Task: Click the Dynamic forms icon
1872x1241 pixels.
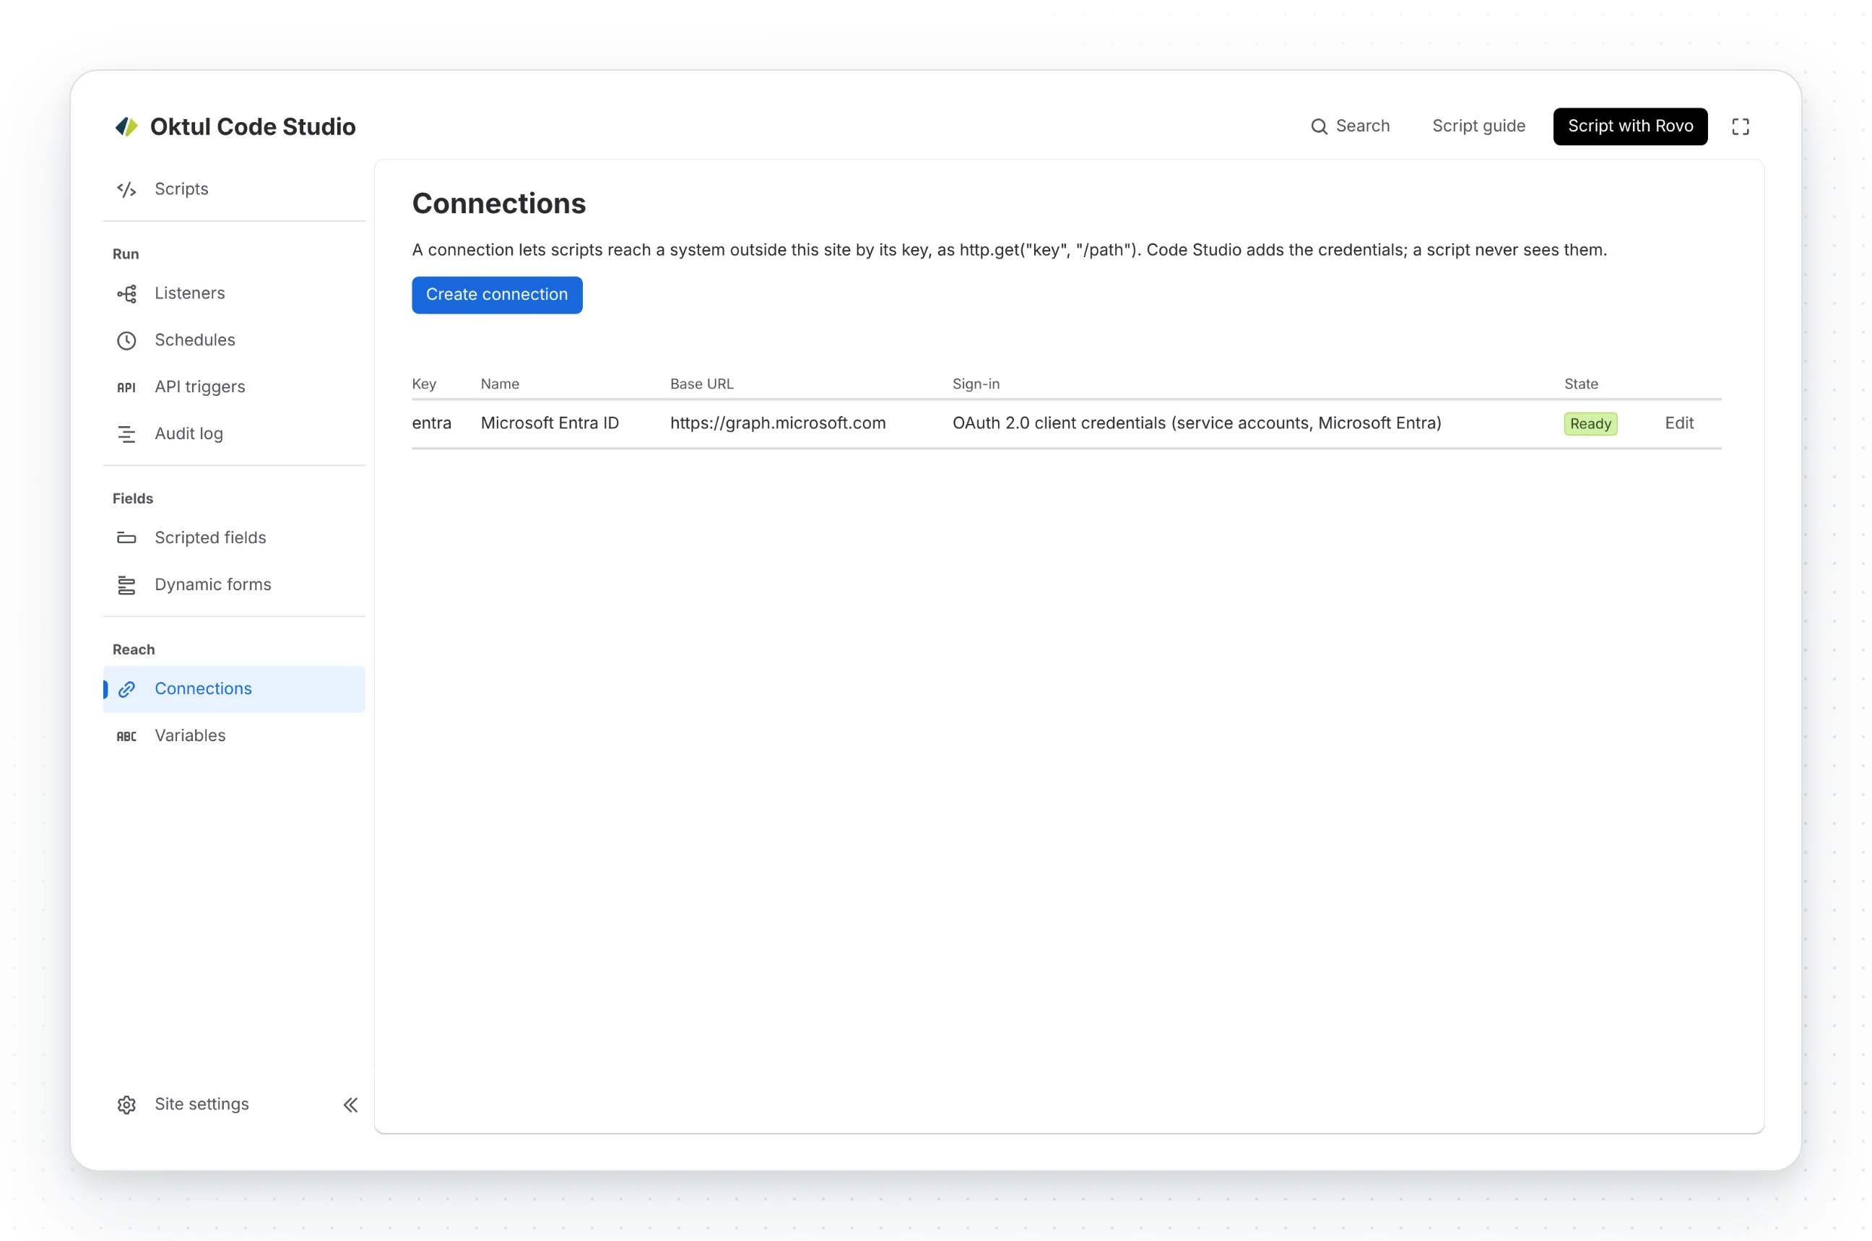Action: [126, 585]
